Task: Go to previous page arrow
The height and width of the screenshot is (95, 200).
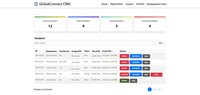Action: pos(145,89)
